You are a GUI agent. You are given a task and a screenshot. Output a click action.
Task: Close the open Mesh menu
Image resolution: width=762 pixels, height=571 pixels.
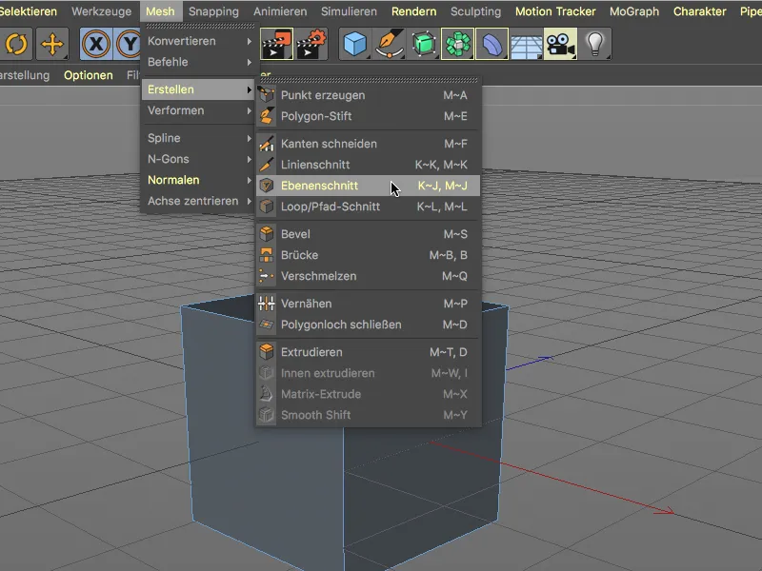(x=160, y=11)
